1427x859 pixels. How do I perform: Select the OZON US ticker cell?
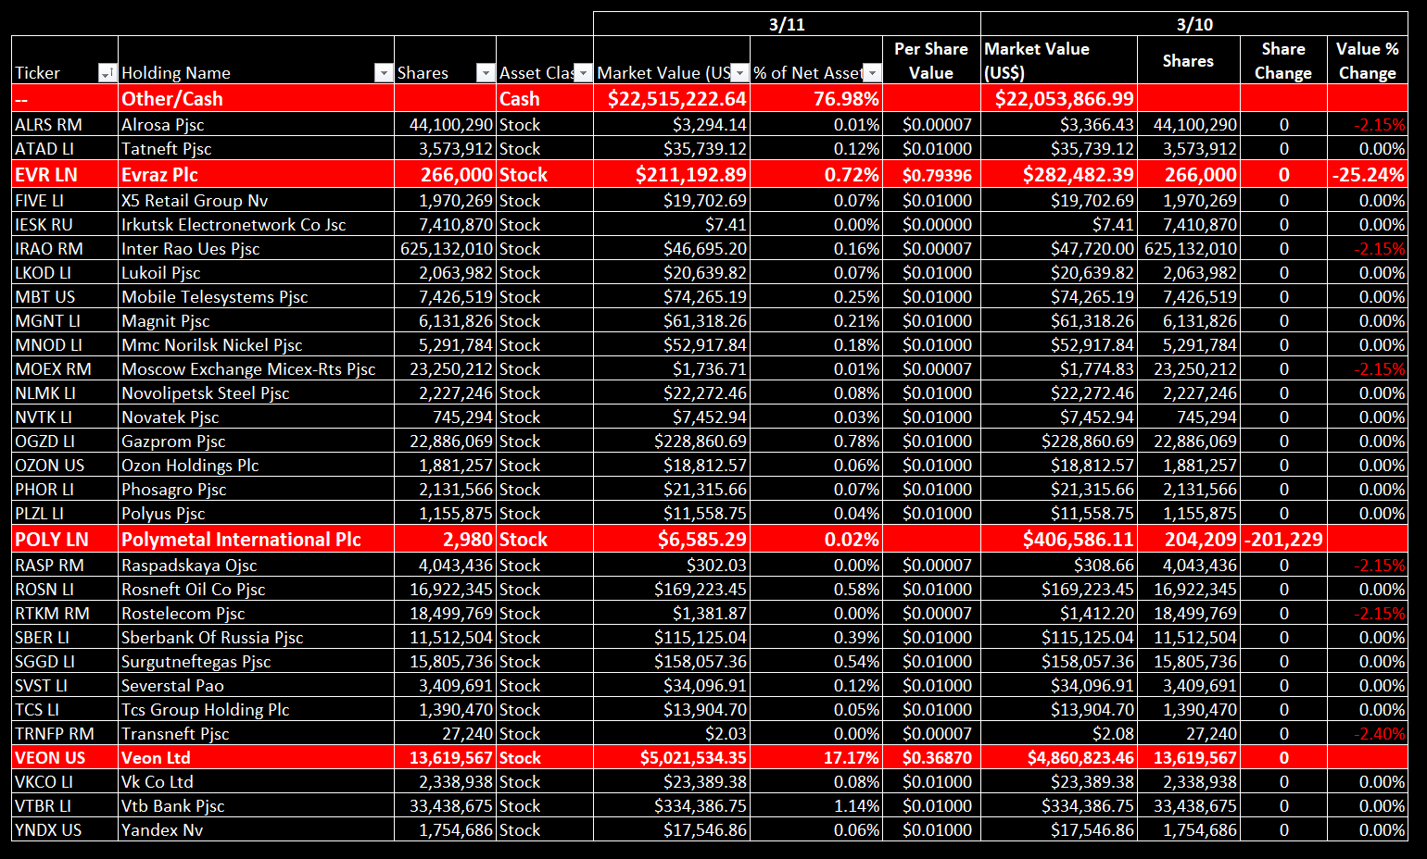click(x=65, y=466)
